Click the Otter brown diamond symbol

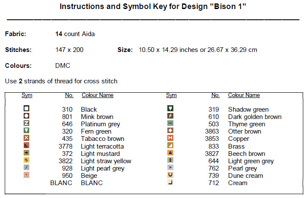point(170,131)
